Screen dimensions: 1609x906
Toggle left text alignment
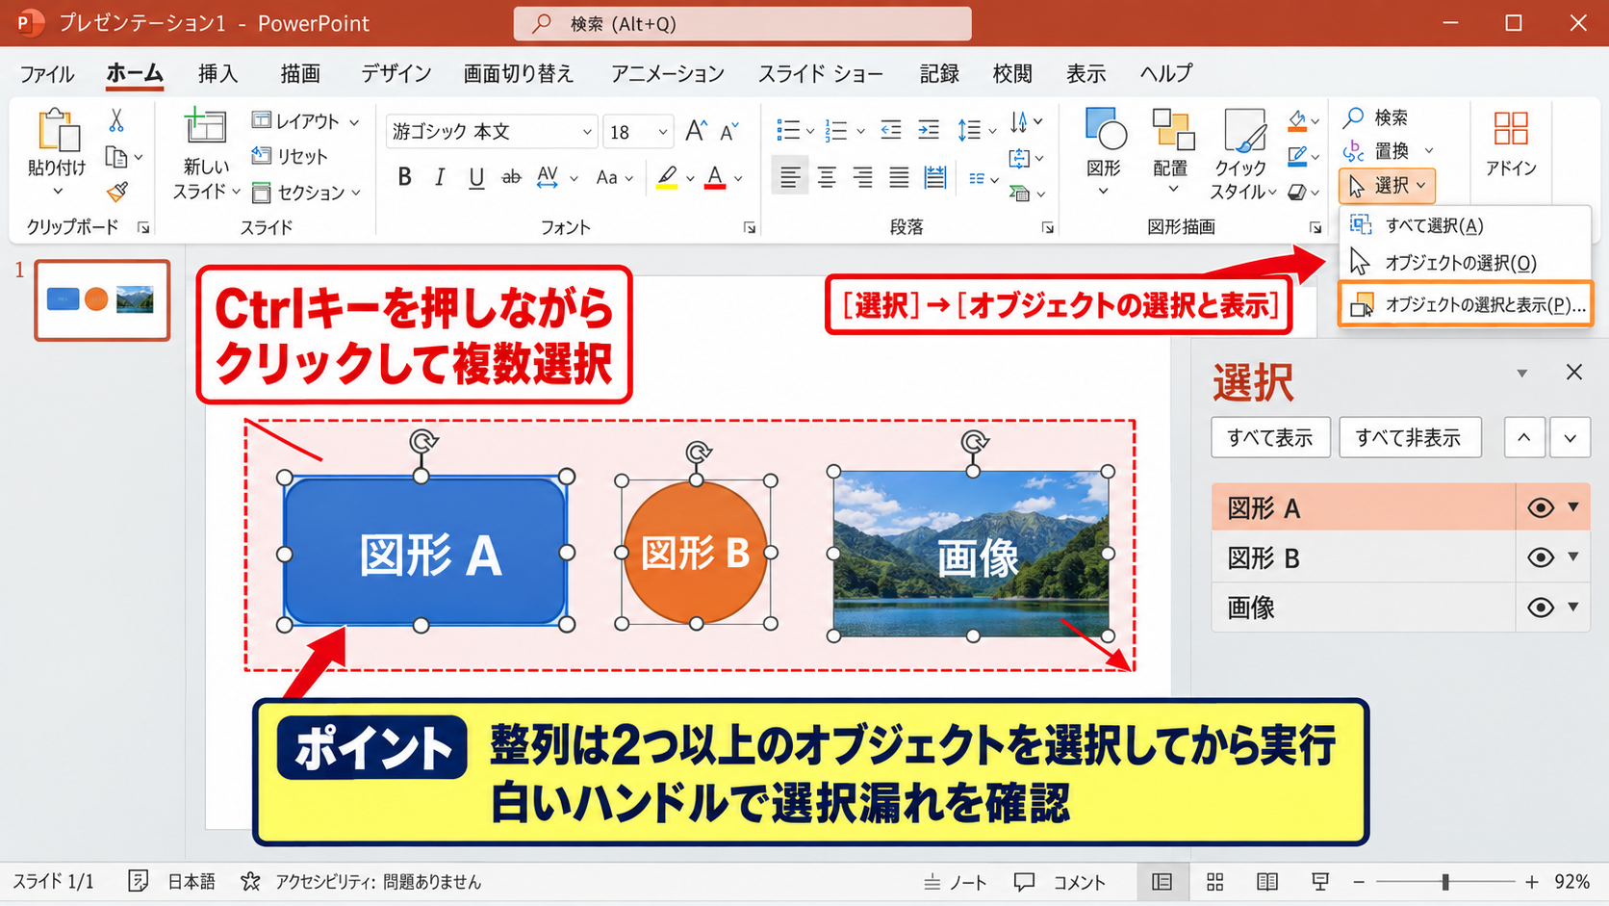tap(790, 177)
